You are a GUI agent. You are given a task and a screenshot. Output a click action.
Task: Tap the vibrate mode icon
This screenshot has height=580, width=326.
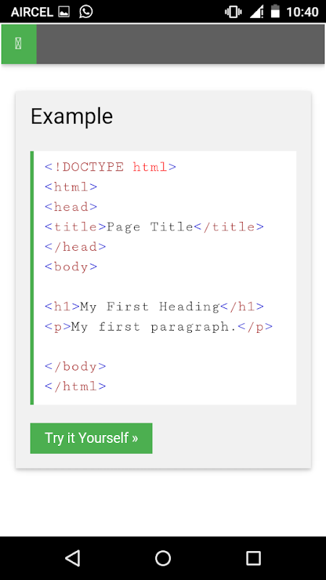point(233,12)
